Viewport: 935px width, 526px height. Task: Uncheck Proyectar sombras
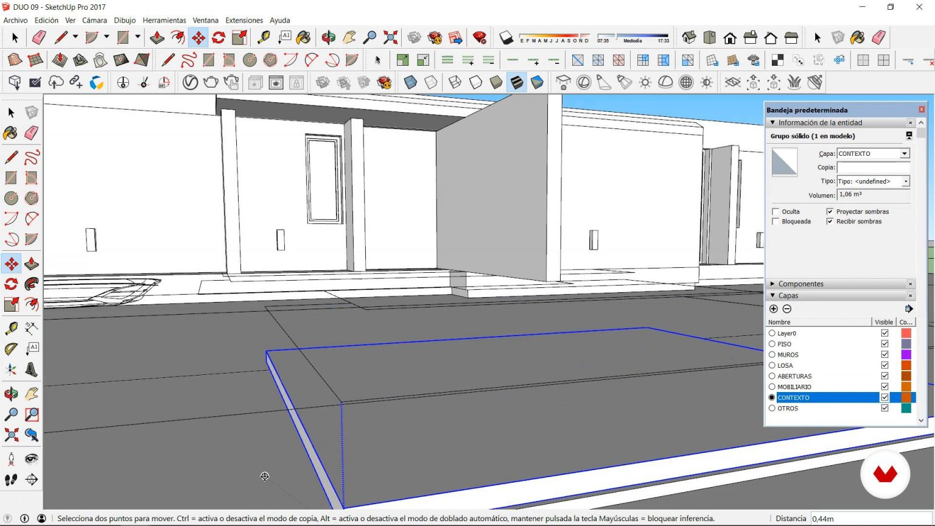point(830,212)
